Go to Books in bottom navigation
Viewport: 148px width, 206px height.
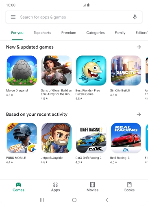coord(129,187)
